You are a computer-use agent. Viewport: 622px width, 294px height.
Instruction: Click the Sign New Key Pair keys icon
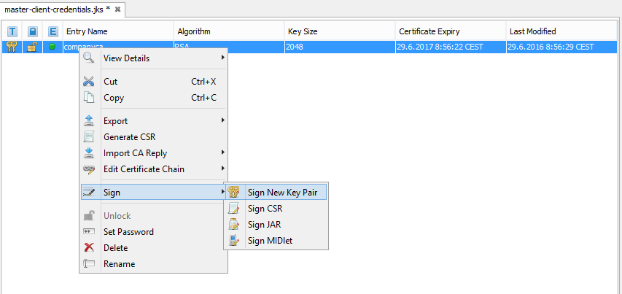(x=233, y=193)
